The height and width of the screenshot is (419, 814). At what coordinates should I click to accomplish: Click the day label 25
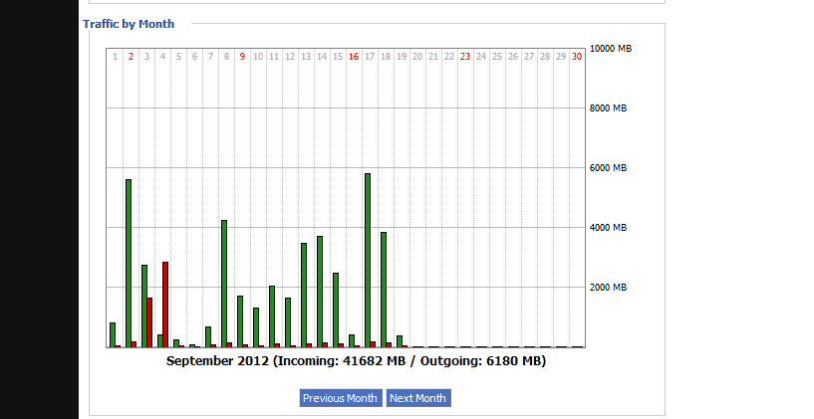[x=497, y=57]
